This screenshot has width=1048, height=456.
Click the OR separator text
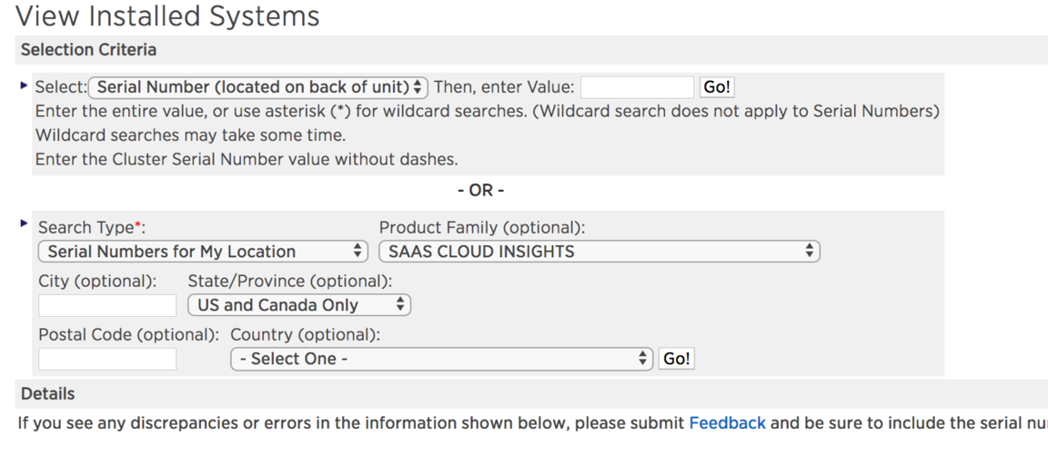(x=480, y=191)
